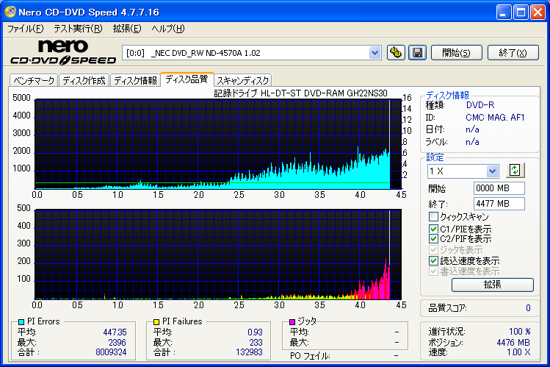Toggle the ジッタを表示 checkbox
This screenshot has width=550, height=367.
[x=433, y=250]
